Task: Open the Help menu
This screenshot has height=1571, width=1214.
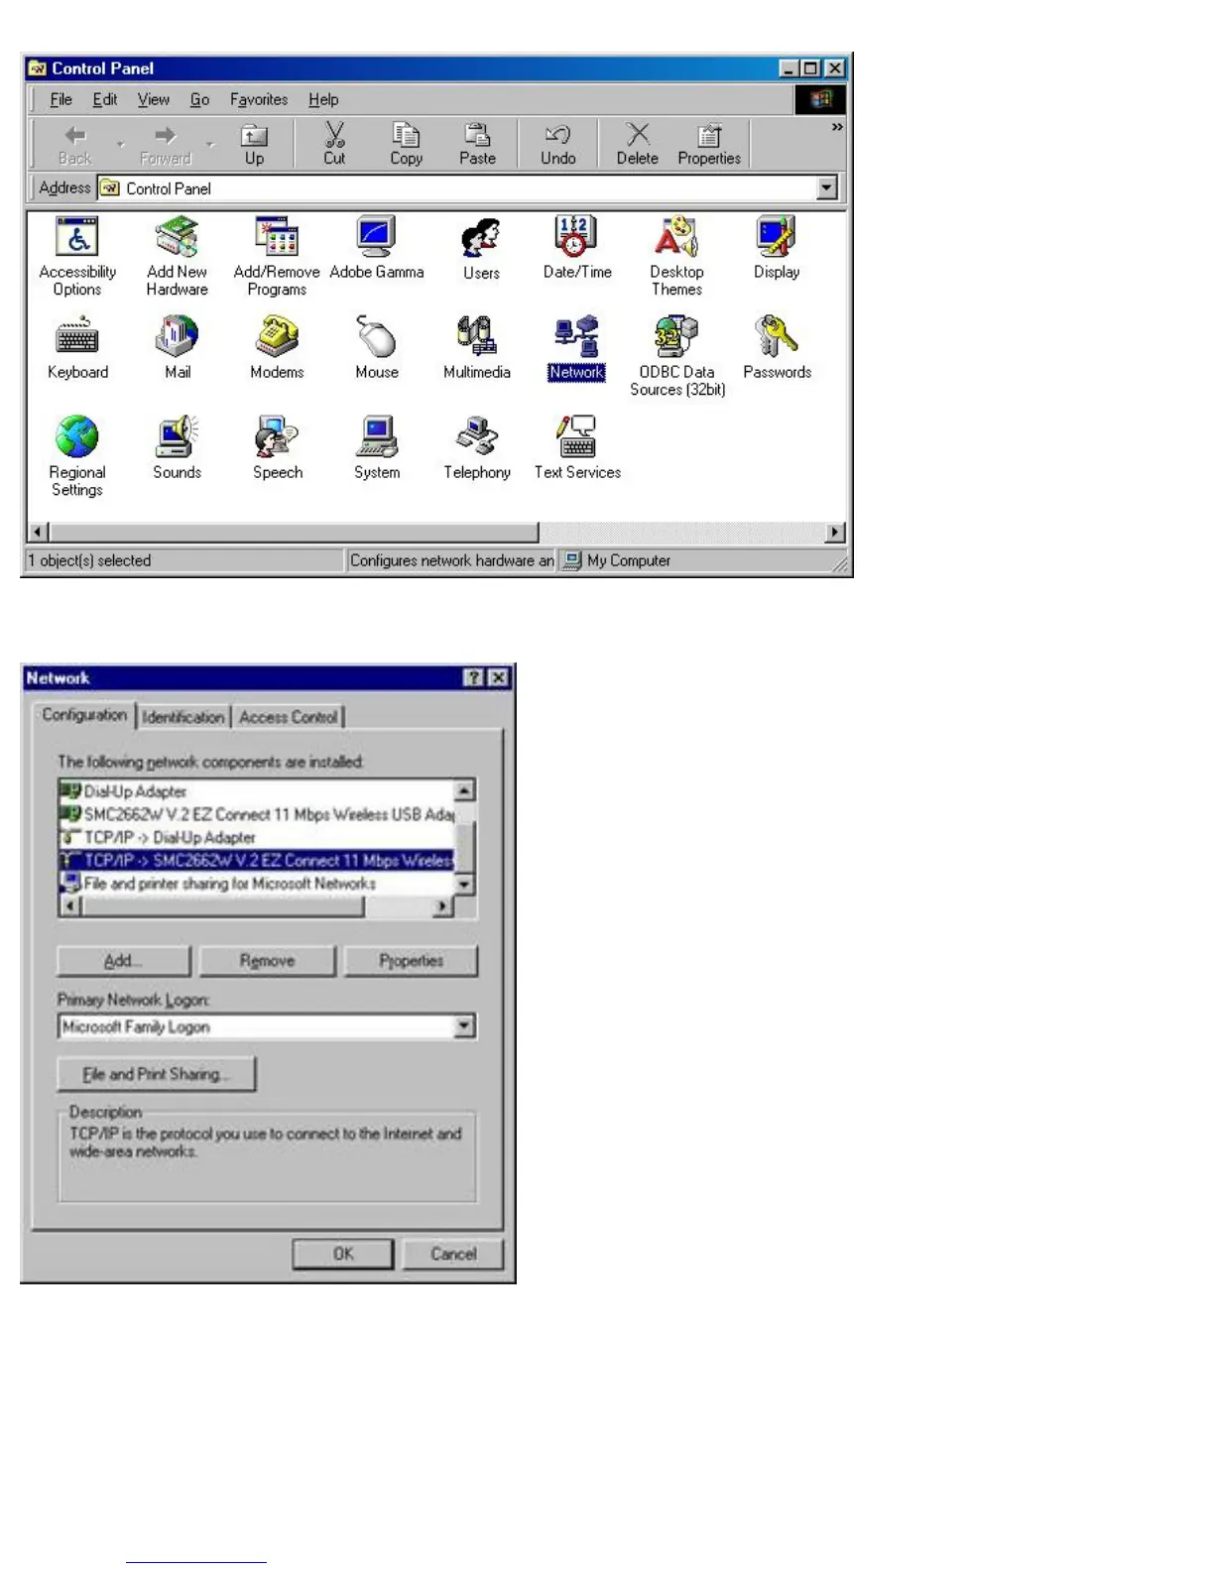Action: pyautogui.click(x=323, y=99)
